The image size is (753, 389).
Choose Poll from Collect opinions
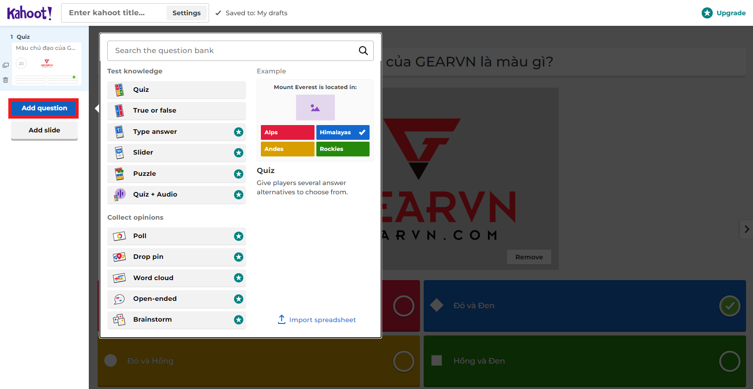coord(177,236)
